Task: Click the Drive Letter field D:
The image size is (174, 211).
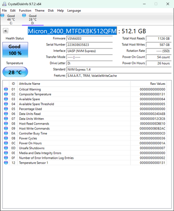Action: pyautogui.click(x=90, y=63)
